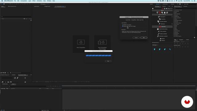Open the Apple menu
The width and height of the screenshot is (197, 111).
(x=2, y=1)
